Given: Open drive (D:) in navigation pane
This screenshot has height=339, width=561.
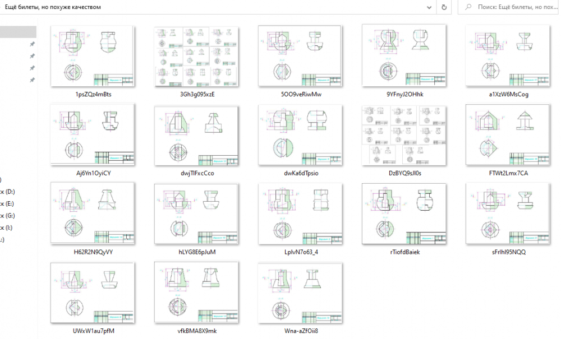Looking at the screenshot, I should (x=7, y=192).
